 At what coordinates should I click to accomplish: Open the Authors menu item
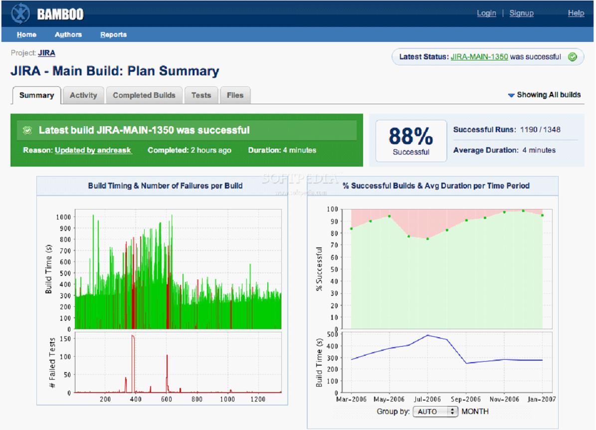68,34
